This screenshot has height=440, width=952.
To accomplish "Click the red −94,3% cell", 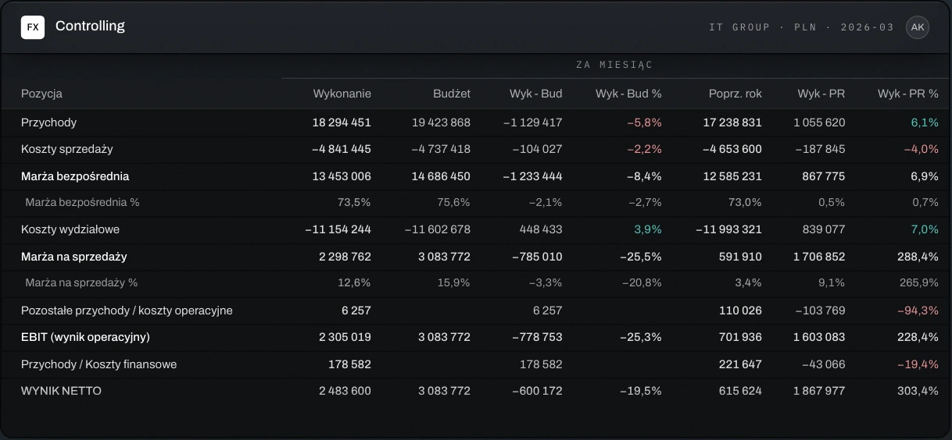I will (x=918, y=310).
